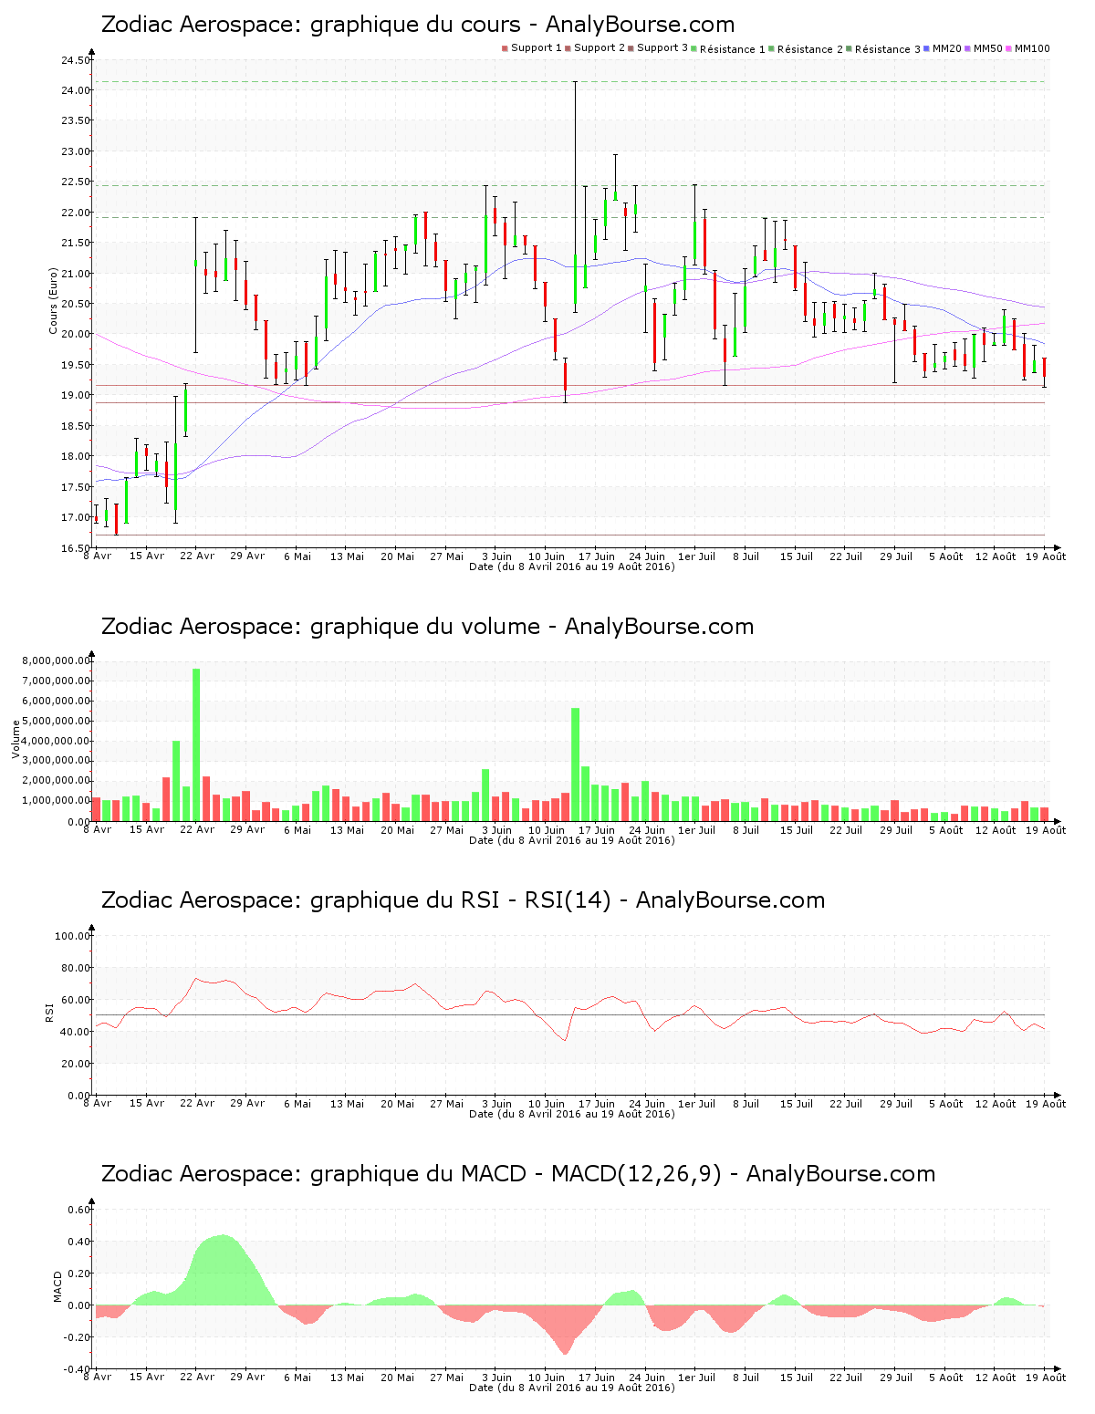The width and height of the screenshot is (1095, 1414).
Task: Click the MM20 legend color square
Action: (x=927, y=48)
